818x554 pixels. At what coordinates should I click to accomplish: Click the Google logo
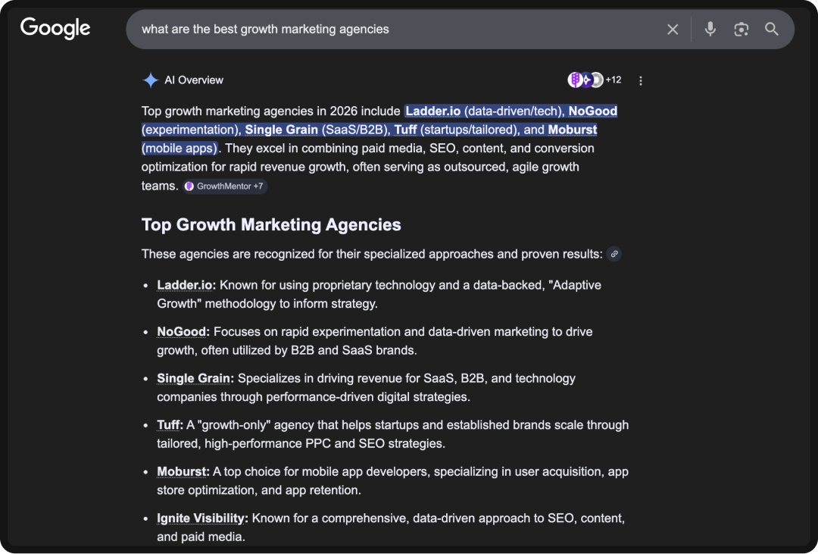tap(55, 29)
